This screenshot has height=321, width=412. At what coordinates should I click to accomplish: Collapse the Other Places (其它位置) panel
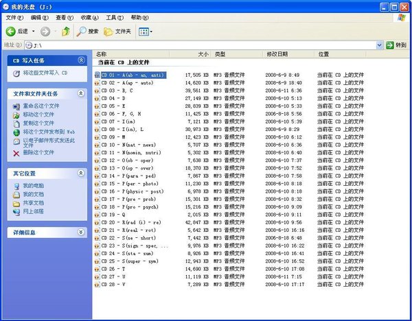tap(81, 174)
